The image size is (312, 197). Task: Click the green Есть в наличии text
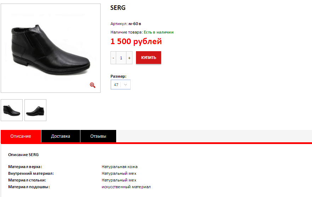159,32
